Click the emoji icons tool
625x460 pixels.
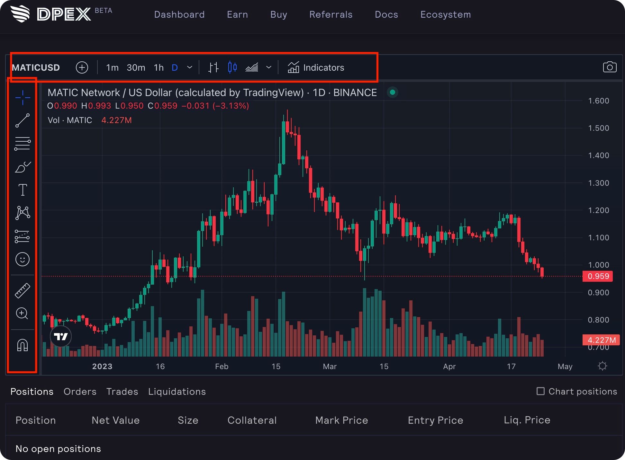tap(23, 259)
